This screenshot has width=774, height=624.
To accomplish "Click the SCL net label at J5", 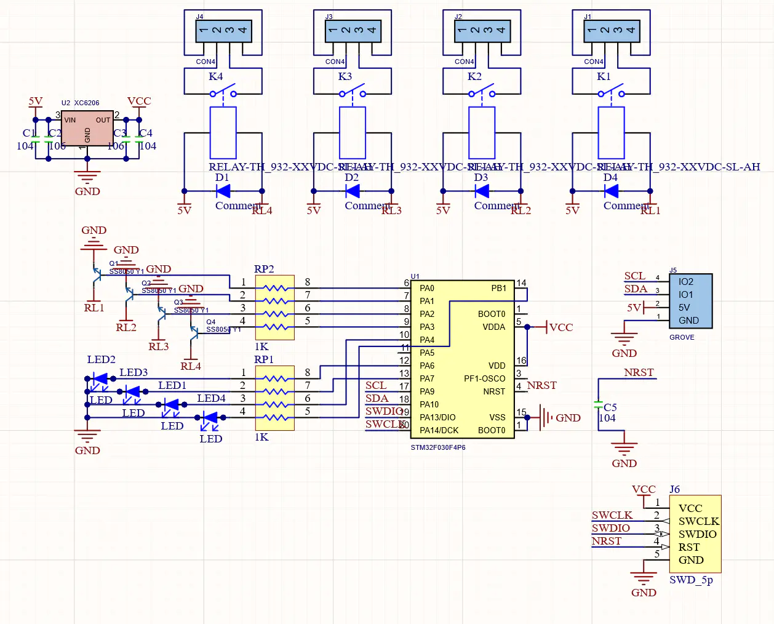I will click(634, 276).
